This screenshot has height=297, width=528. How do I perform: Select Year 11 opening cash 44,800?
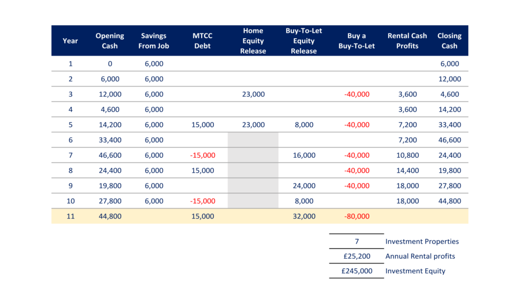pos(110,216)
